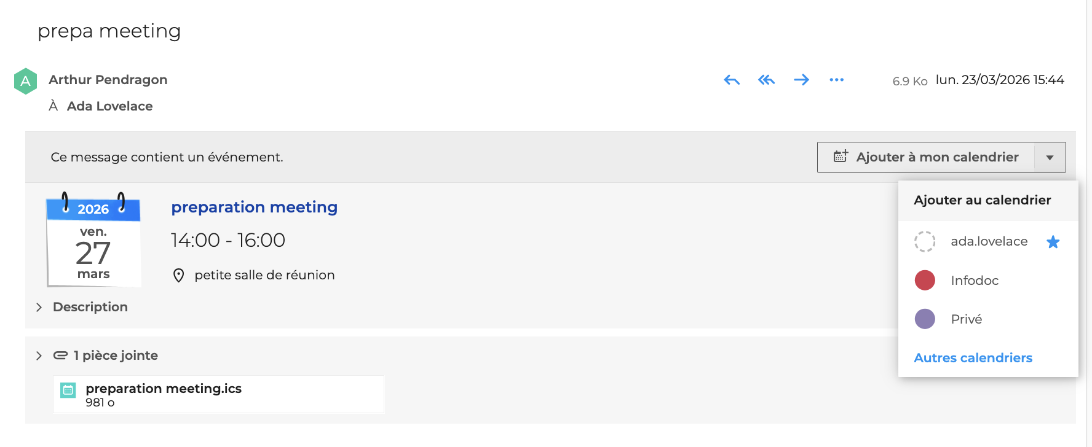Click the Ajouter à mon calendrier button

pos(927,157)
